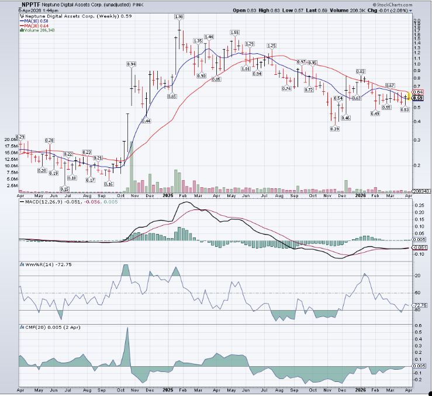Click the MACD(12,26,9) indicator label

[x=38, y=201]
